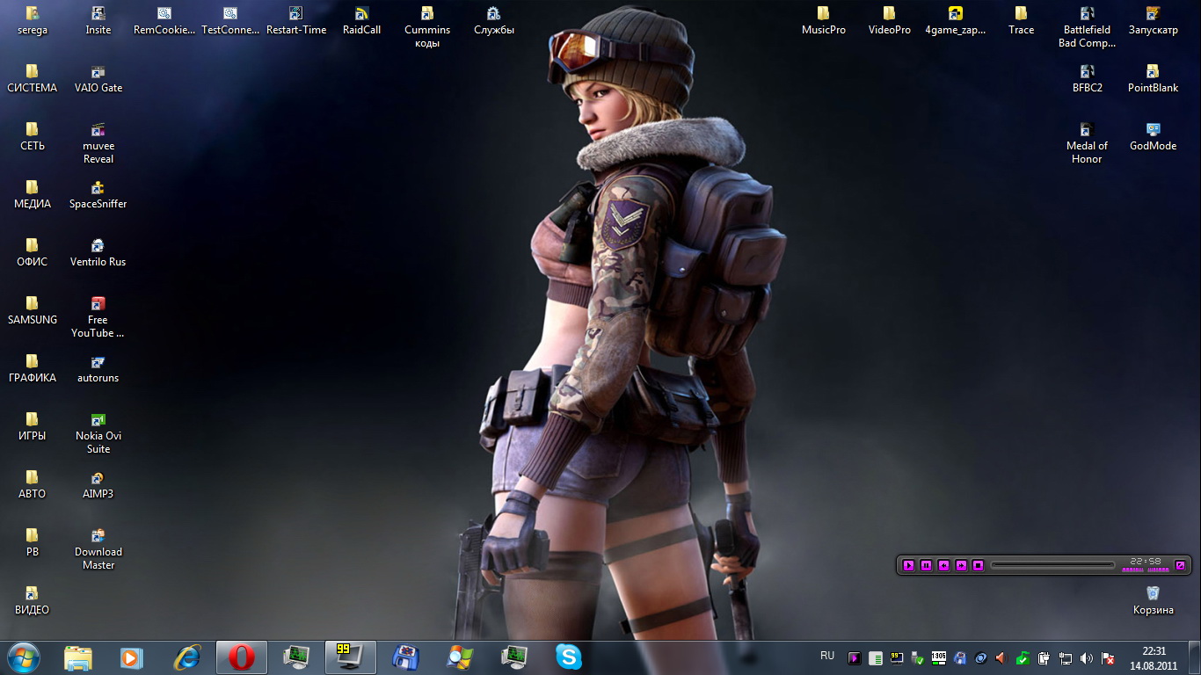Select the autoruns shortcut
Viewport: 1201px width, 675px height.
[x=98, y=369]
